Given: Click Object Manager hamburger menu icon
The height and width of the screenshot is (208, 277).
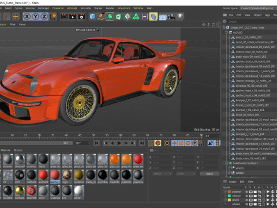Looking at the screenshot, I should click(x=224, y=15).
